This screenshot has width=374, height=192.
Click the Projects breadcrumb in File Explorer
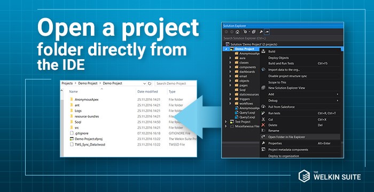click(67, 83)
